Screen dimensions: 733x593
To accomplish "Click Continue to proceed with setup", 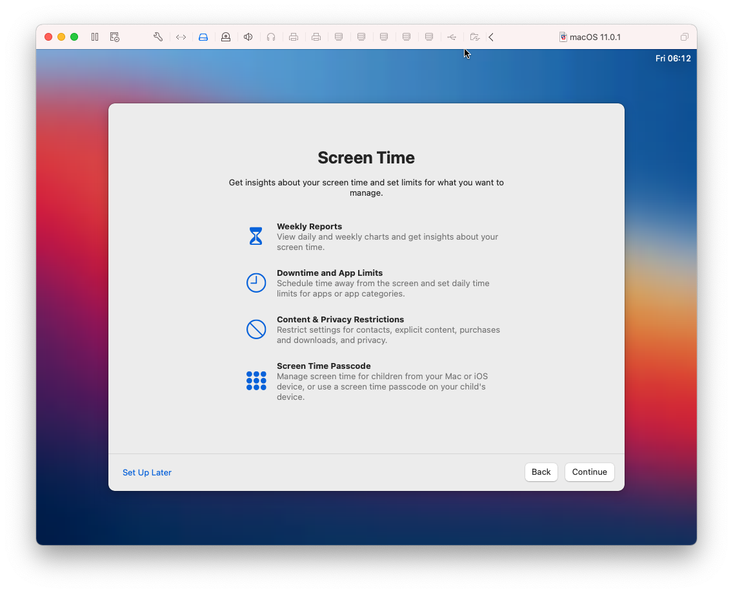I will [x=589, y=472].
